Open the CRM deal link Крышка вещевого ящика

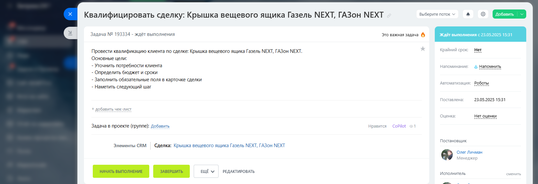pyautogui.click(x=229, y=146)
